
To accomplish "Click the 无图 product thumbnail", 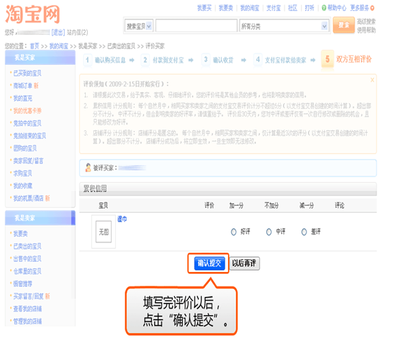I will 103,232.
